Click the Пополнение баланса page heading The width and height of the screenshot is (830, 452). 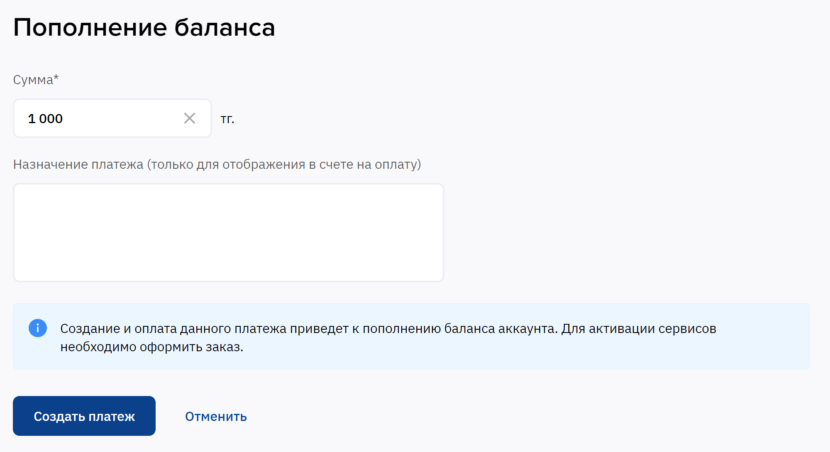(144, 27)
